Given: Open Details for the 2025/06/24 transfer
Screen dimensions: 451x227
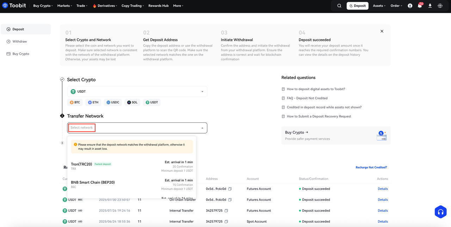Looking at the screenshot, I should [383, 222].
